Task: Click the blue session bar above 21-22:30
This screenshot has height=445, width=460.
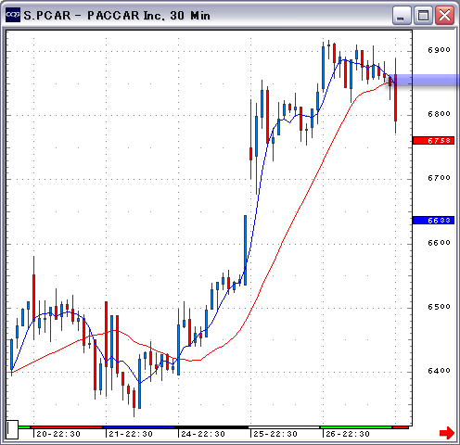Action: (139, 427)
